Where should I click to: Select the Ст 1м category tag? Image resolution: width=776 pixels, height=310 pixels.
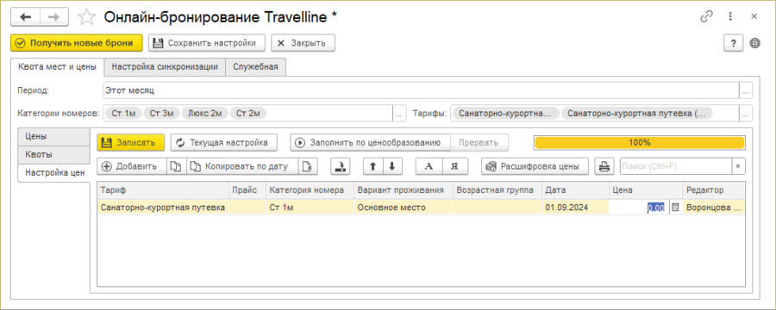click(x=123, y=114)
